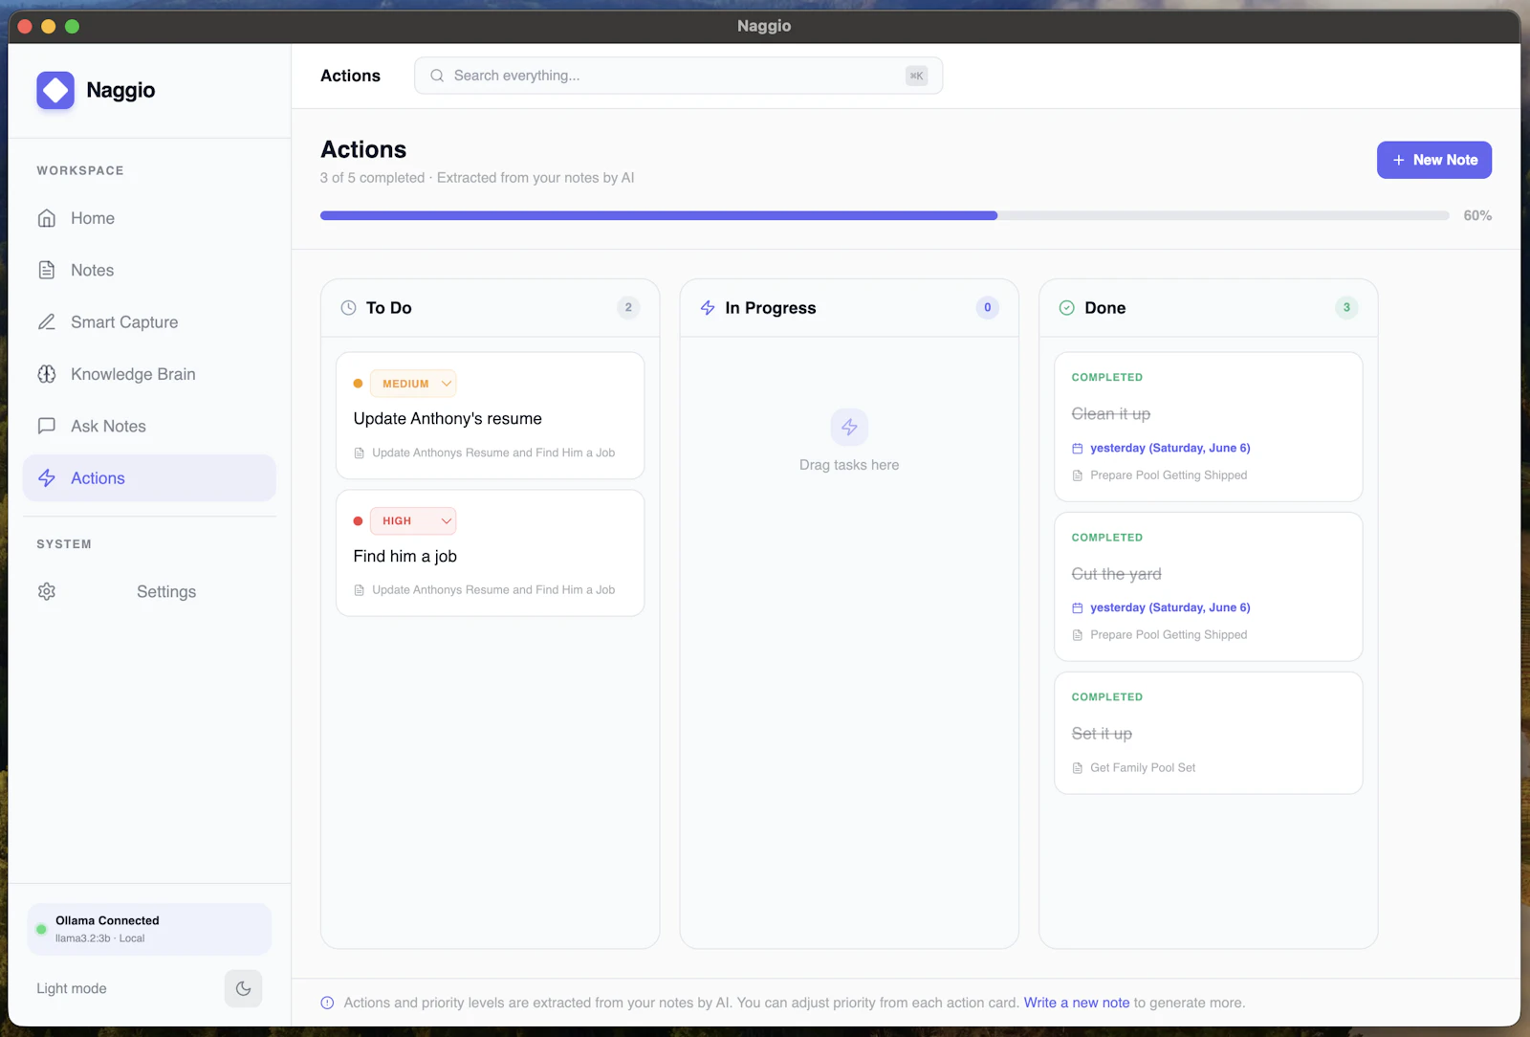Click the green Ollama connection status dot
Image resolution: width=1530 pixels, height=1037 pixels.
point(41,929)
